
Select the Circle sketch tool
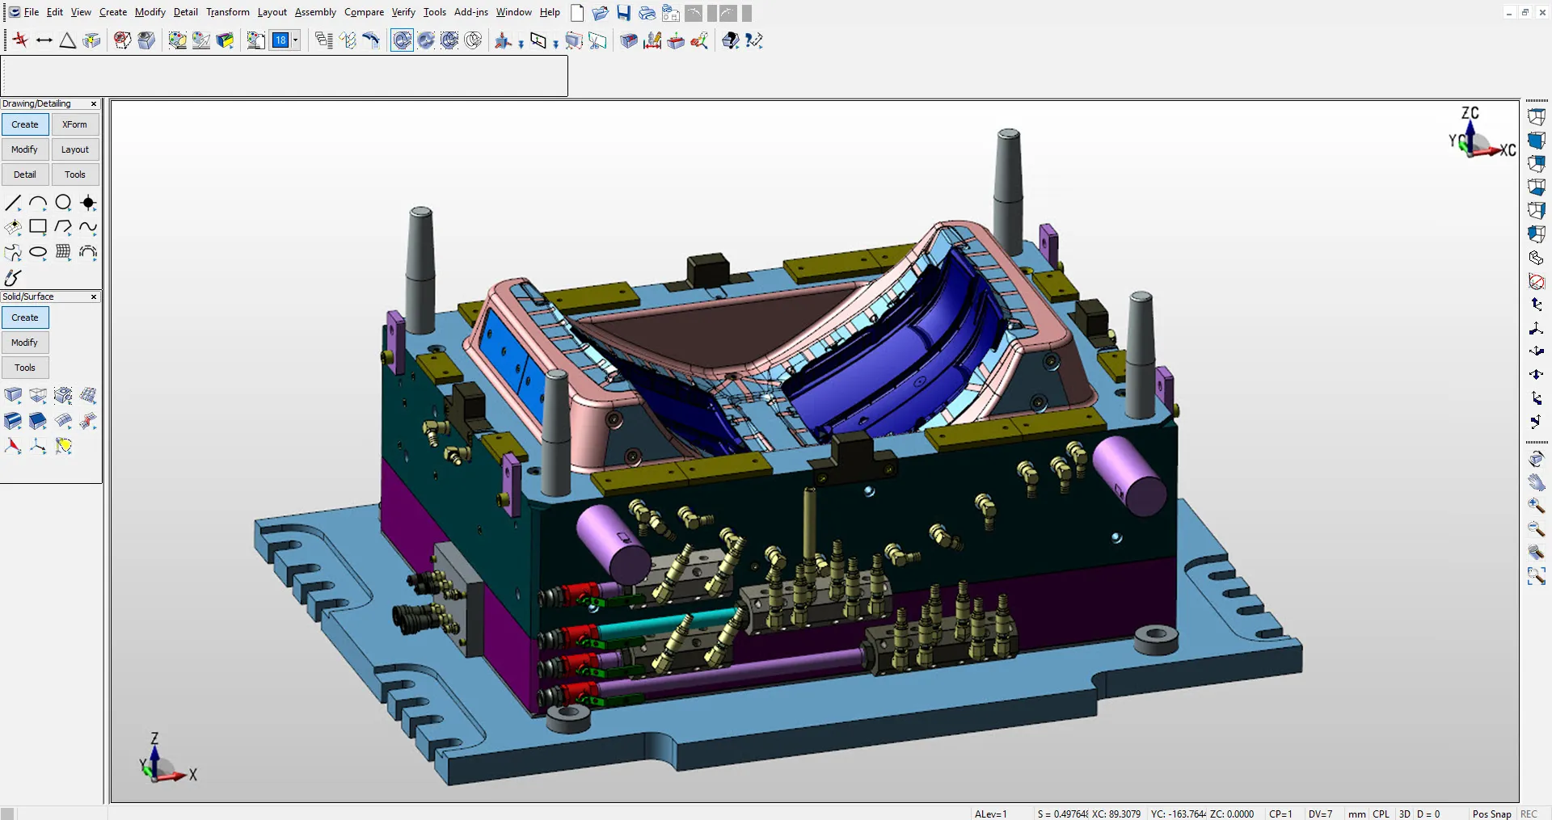(x=63, y=203)
